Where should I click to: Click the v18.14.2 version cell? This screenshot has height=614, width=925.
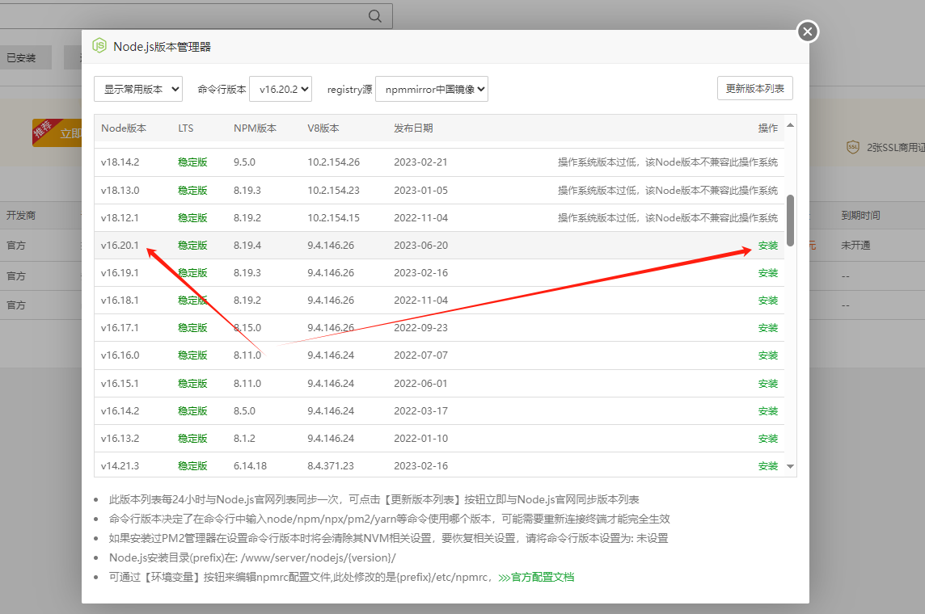click(120, 162)
